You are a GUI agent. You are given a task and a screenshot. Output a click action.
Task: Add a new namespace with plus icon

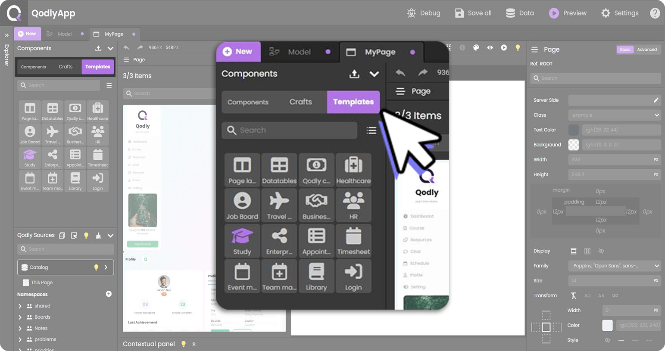pos(109,294)
